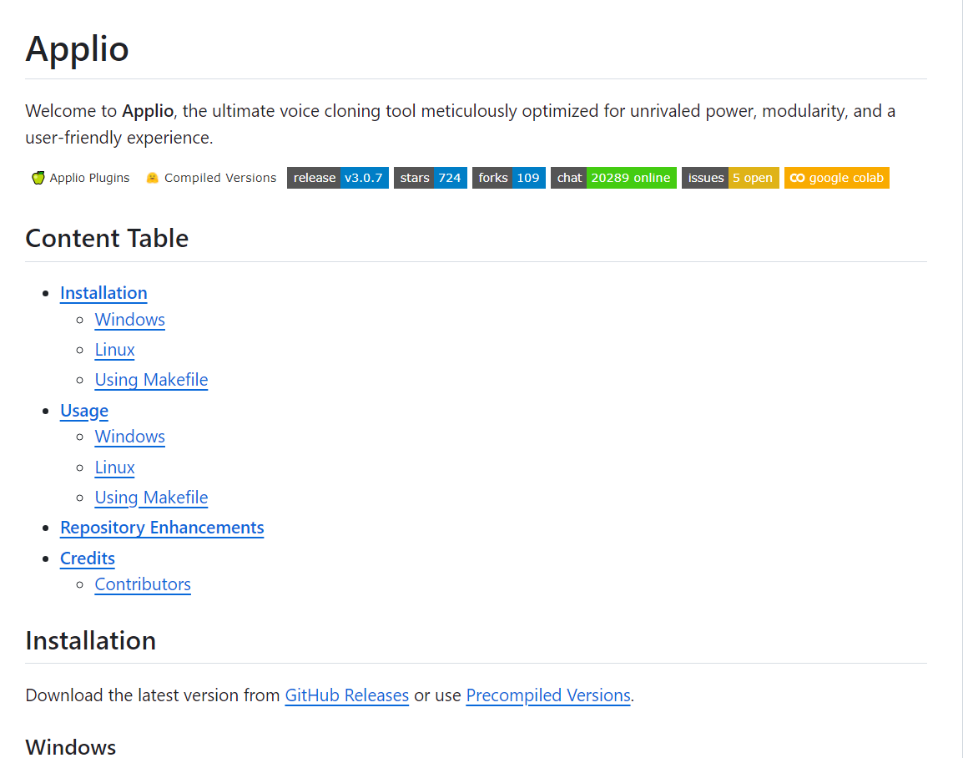
Task: Open Using Makefile under Installation list
Action: pyautogui.click(x=151, y=380)
